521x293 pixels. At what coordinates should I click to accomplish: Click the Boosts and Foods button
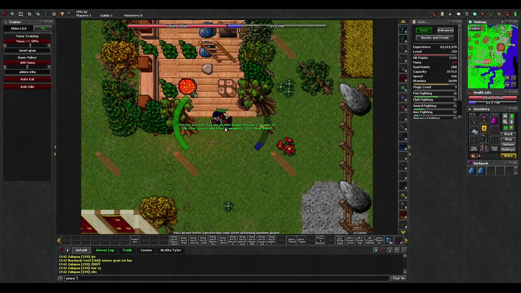435,38
